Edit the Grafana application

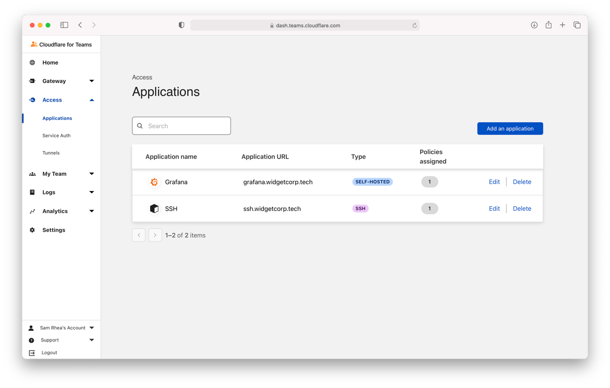tap(494, 182)
